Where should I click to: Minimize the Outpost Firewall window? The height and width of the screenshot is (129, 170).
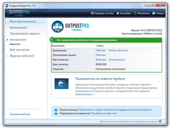(x=148, y=5)
